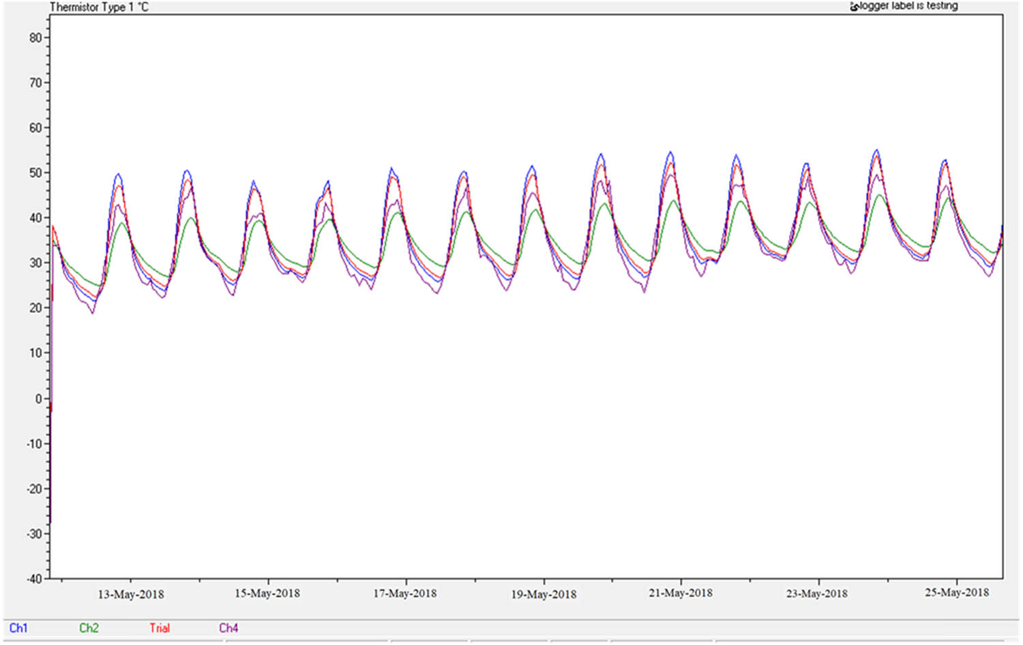The image size is (1023, 645).
Task: Click the Thermistor Type 1 °C title
Action: (99, 7)
